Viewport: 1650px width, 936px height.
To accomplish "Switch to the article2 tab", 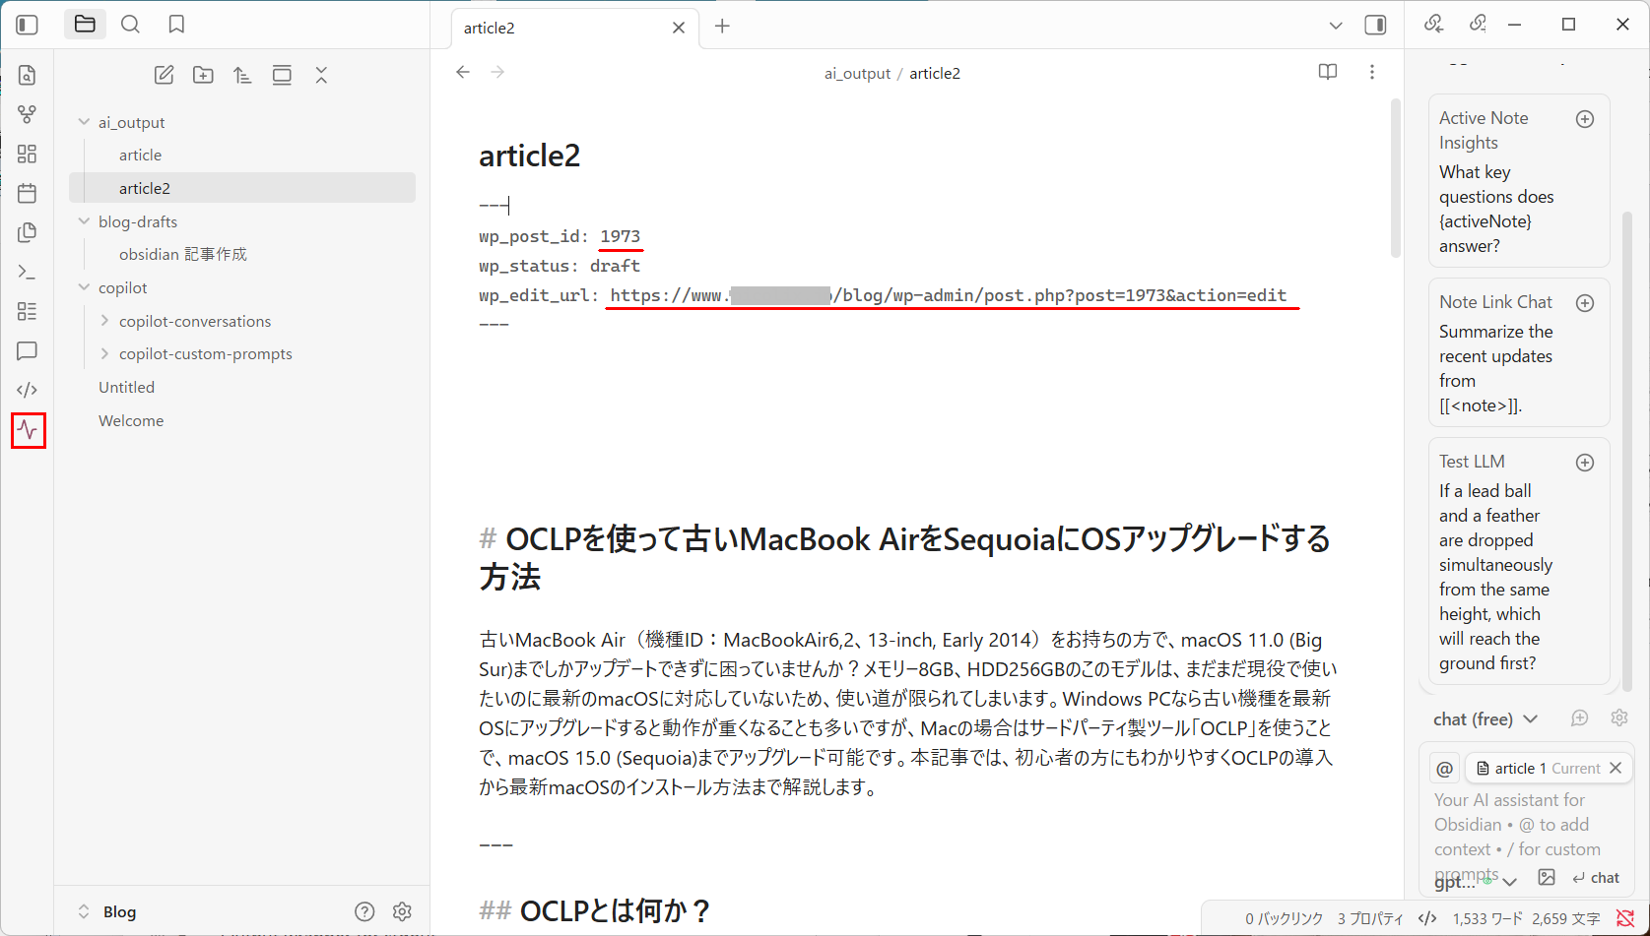I will pyautogui.click(x=490, y=28).
